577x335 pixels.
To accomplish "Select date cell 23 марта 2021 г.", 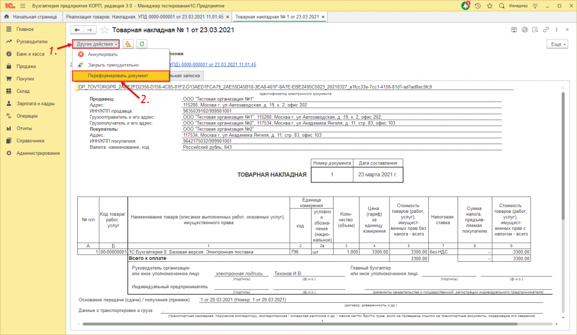I will coord(378,175).
